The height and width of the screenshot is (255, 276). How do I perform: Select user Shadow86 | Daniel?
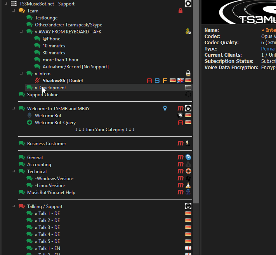click(62, 81)
